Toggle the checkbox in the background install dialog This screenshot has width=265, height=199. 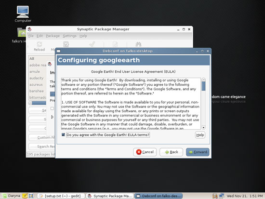(52, 108)
